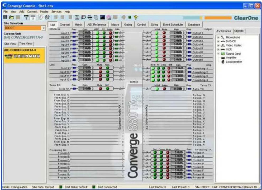Screen dimensions: 262x190
Task: Expand the VCR tree node
Action: point(218,49)
